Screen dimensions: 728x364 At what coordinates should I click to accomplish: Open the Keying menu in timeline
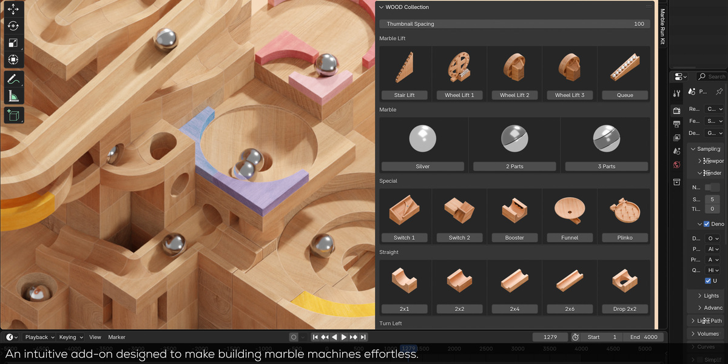[71, 337]
